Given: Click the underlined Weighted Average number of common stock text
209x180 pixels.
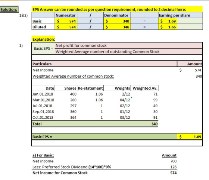Looking at the screenshot, I should 73,76.
